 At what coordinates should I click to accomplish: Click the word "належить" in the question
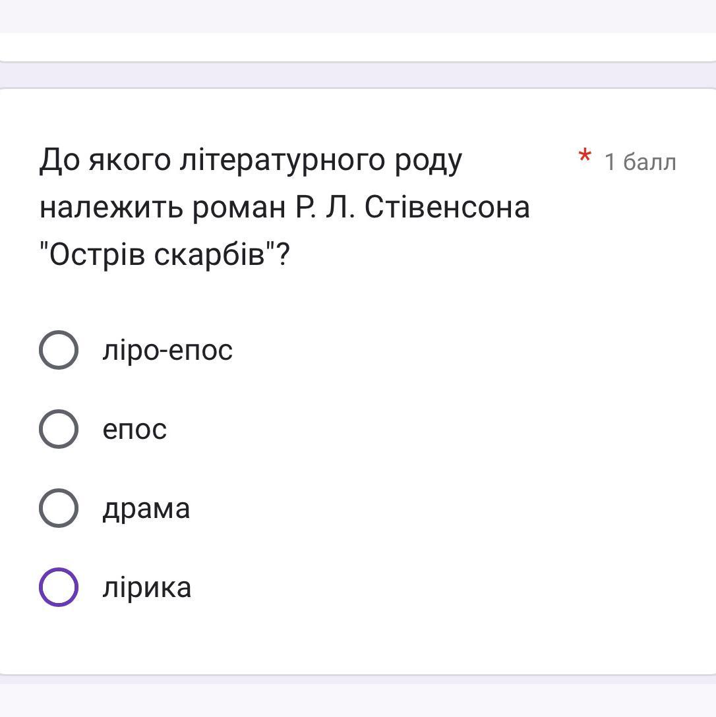coord(111,208)
